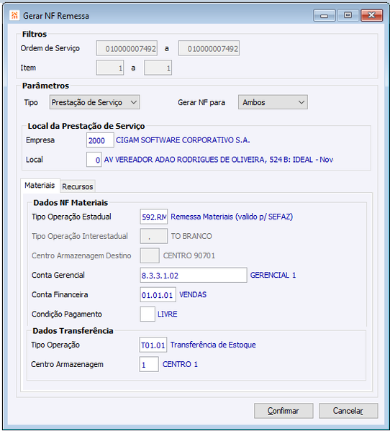Click the Gerar NF Remessa window title
This screenshot has height=431, width=390.
[x=56, y=16]
